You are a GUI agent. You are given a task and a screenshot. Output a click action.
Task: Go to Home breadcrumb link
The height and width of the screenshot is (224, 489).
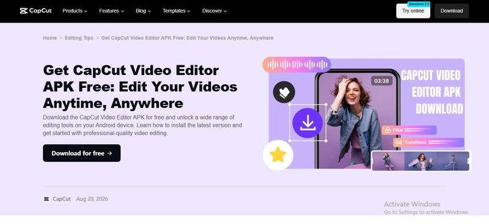click(50, 38)
